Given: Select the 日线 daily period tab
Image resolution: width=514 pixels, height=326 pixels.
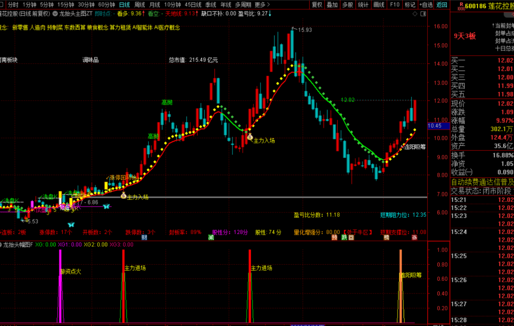Looking at the screenshot, I should [124, 5].
